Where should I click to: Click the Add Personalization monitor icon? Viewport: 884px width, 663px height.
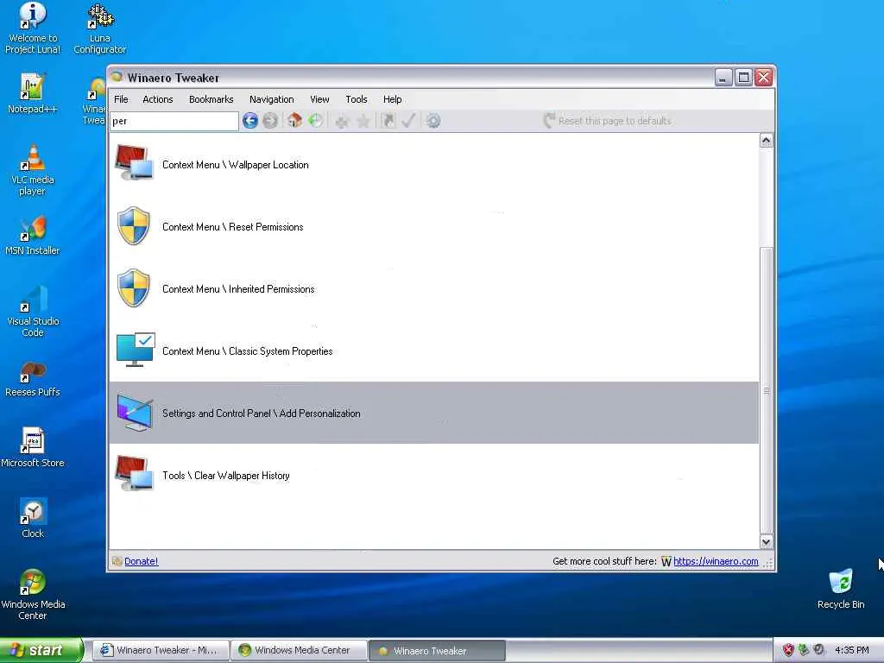[x=135, y=413]
